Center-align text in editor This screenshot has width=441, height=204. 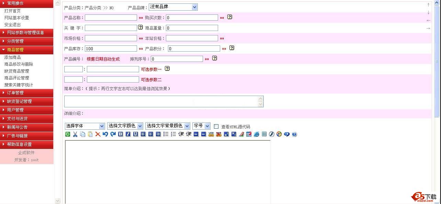[150, 134]
